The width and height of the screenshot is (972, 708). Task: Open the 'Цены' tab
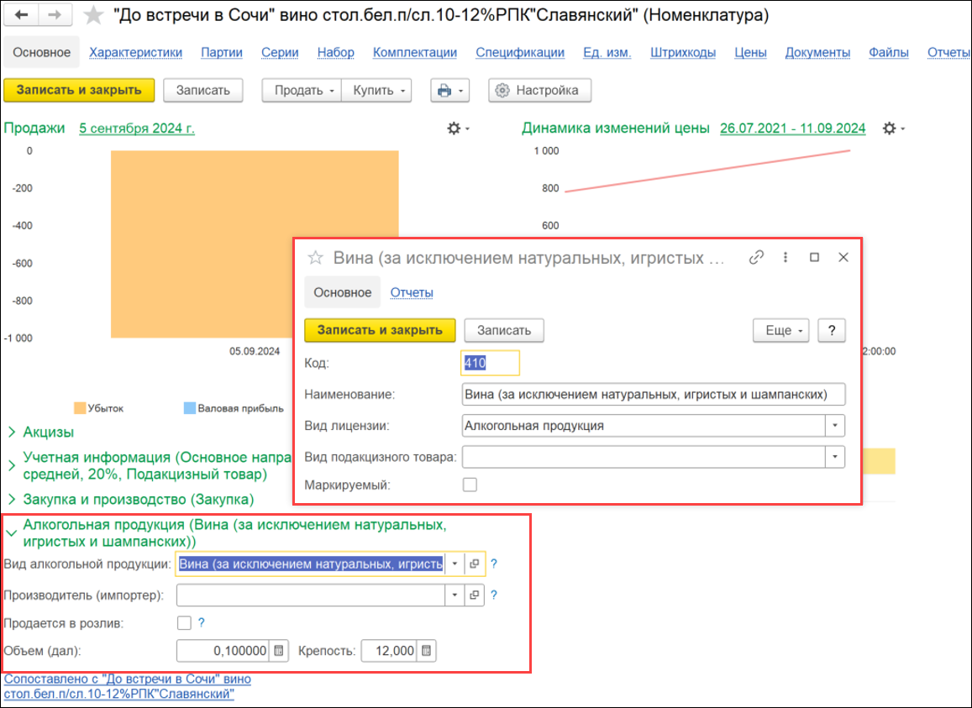[750, 53]
